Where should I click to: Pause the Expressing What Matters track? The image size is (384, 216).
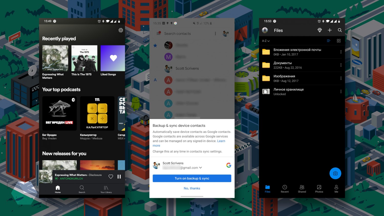pos(119,177)
